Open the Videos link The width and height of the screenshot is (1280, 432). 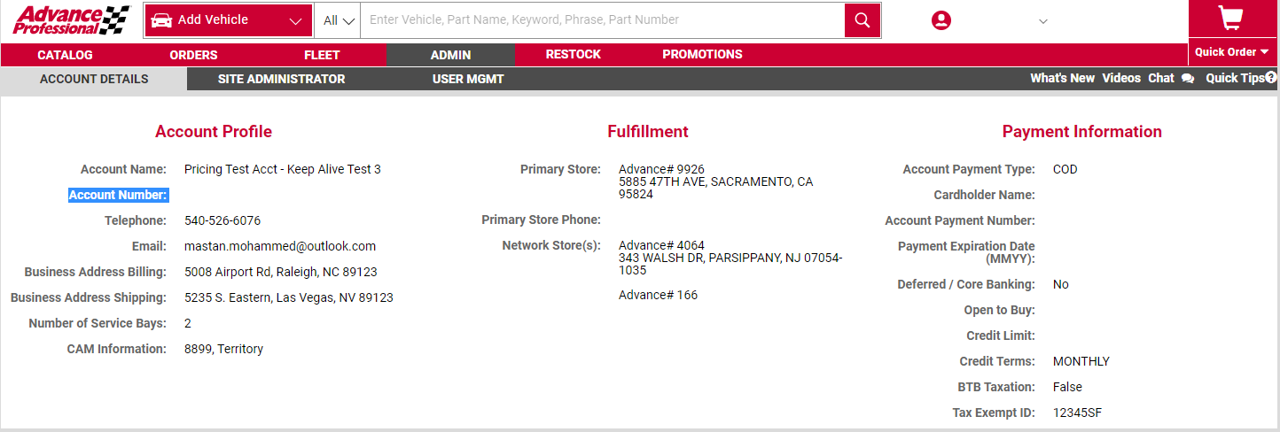[x=1121, y=78]
